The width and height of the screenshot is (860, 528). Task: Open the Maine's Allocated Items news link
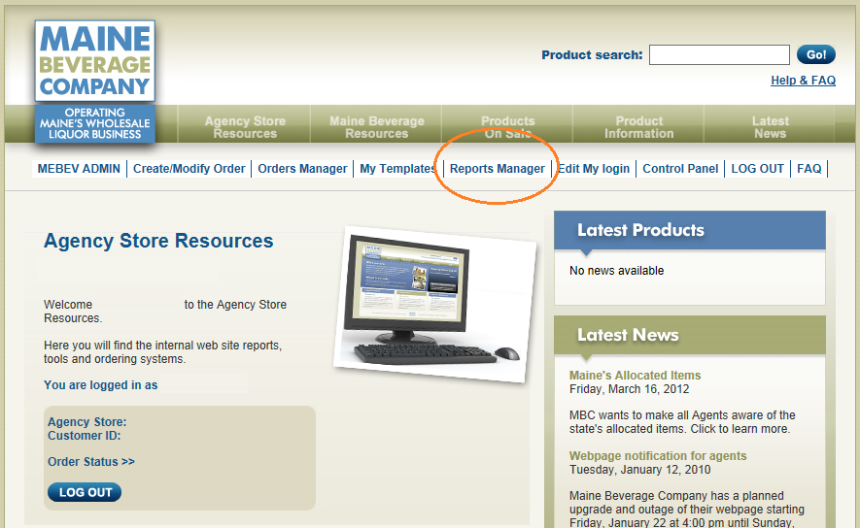[635, 376]
